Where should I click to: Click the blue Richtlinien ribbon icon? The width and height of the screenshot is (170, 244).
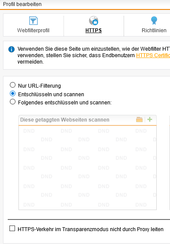(x=154, y=21)
